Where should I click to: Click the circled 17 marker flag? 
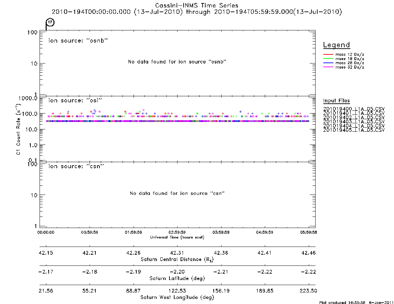click(x=50, y=22)
